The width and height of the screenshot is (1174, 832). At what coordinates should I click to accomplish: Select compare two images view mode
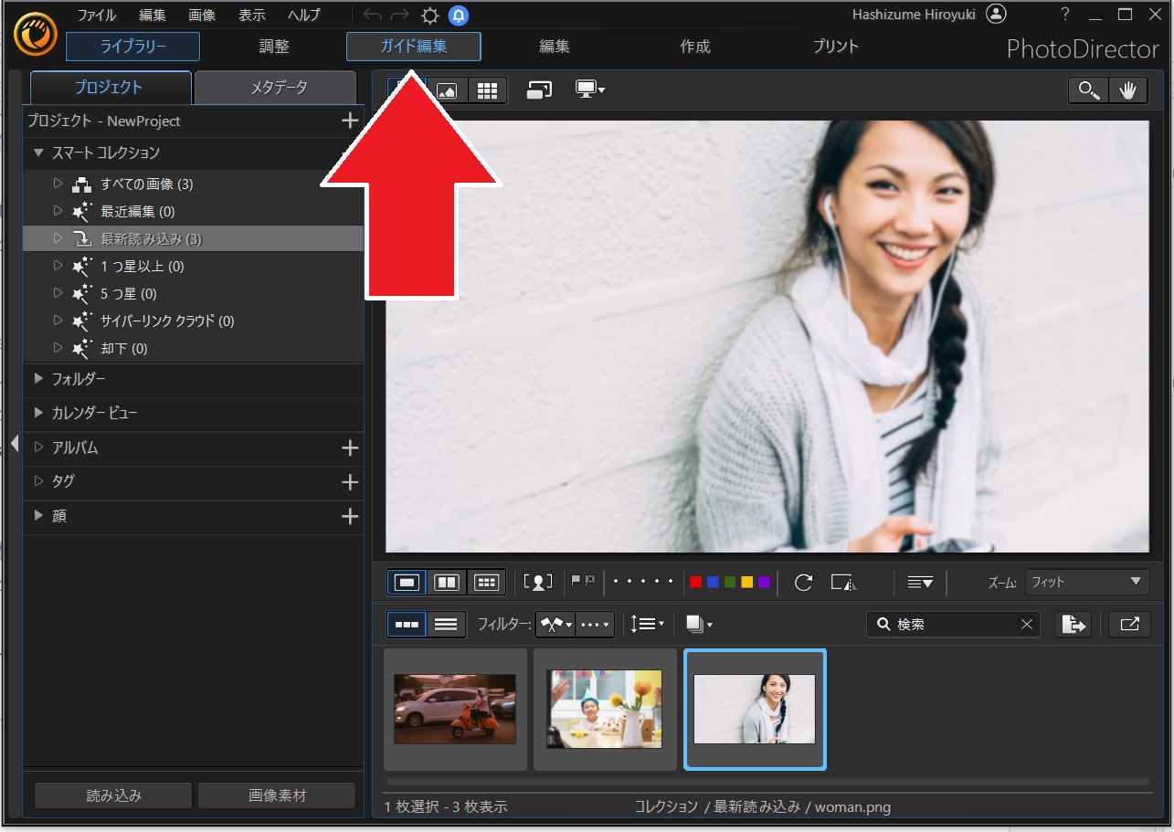point(447,582)
